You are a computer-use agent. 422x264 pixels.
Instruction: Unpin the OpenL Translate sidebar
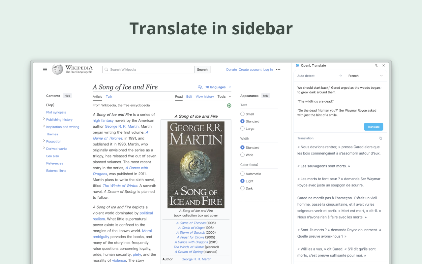click(x=376, y=65)
